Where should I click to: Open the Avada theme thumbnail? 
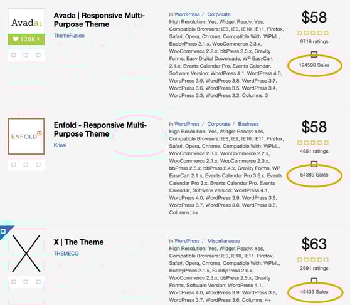tap(26, 26)
